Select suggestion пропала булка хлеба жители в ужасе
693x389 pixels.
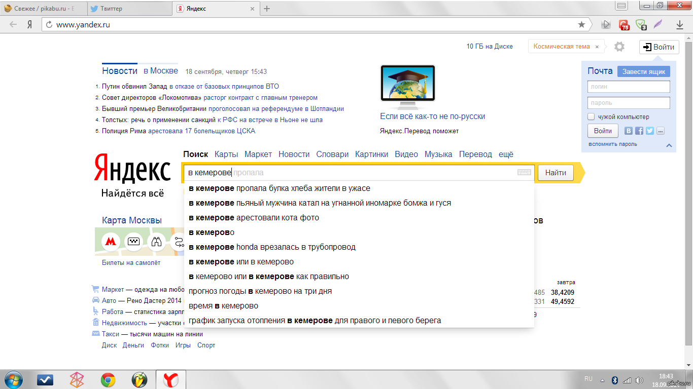359,188
